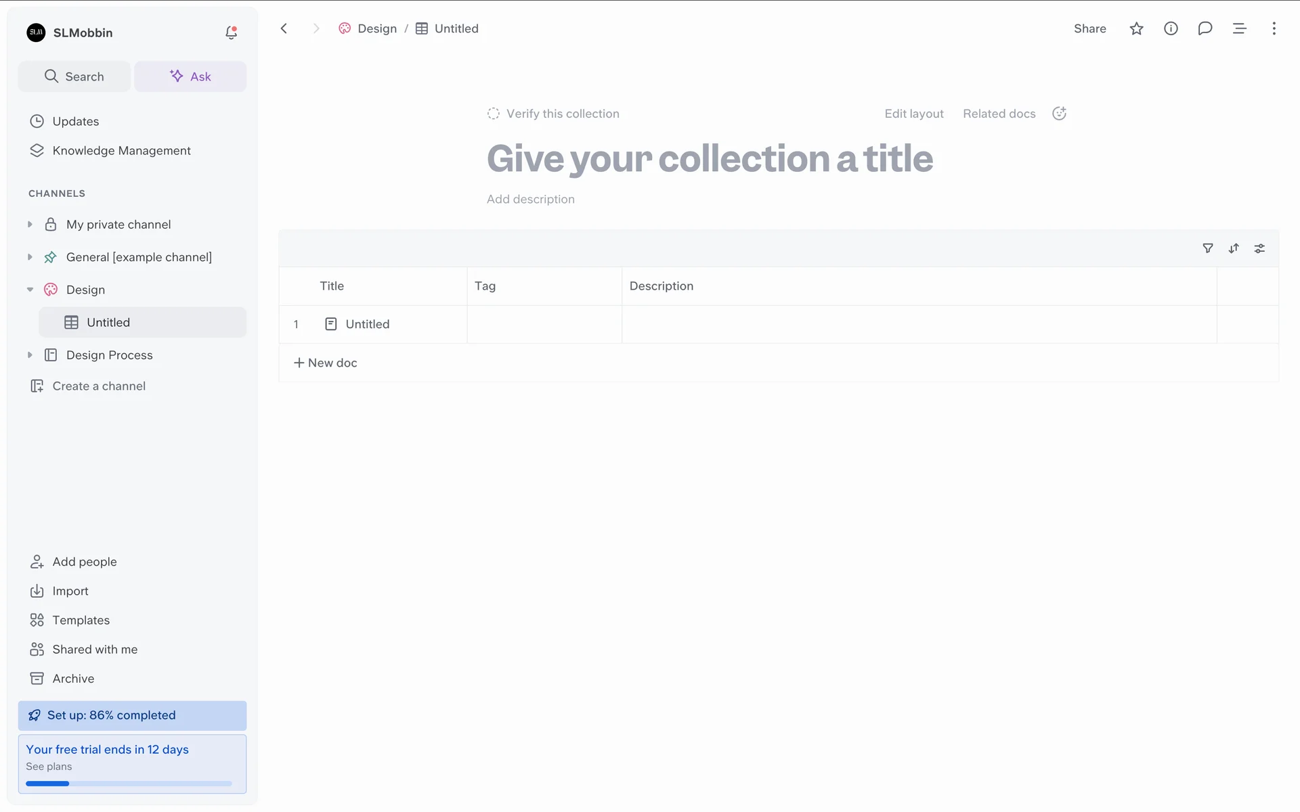Switch to the Ask tab

(x=190, y=76)
